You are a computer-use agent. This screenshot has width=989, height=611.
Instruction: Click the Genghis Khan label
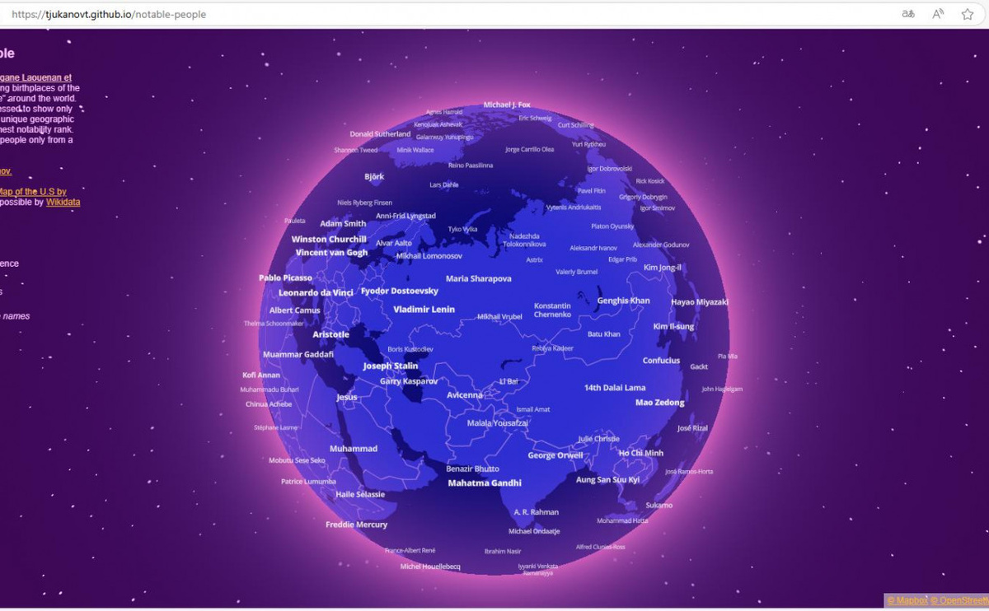click(x=623, y=301)
